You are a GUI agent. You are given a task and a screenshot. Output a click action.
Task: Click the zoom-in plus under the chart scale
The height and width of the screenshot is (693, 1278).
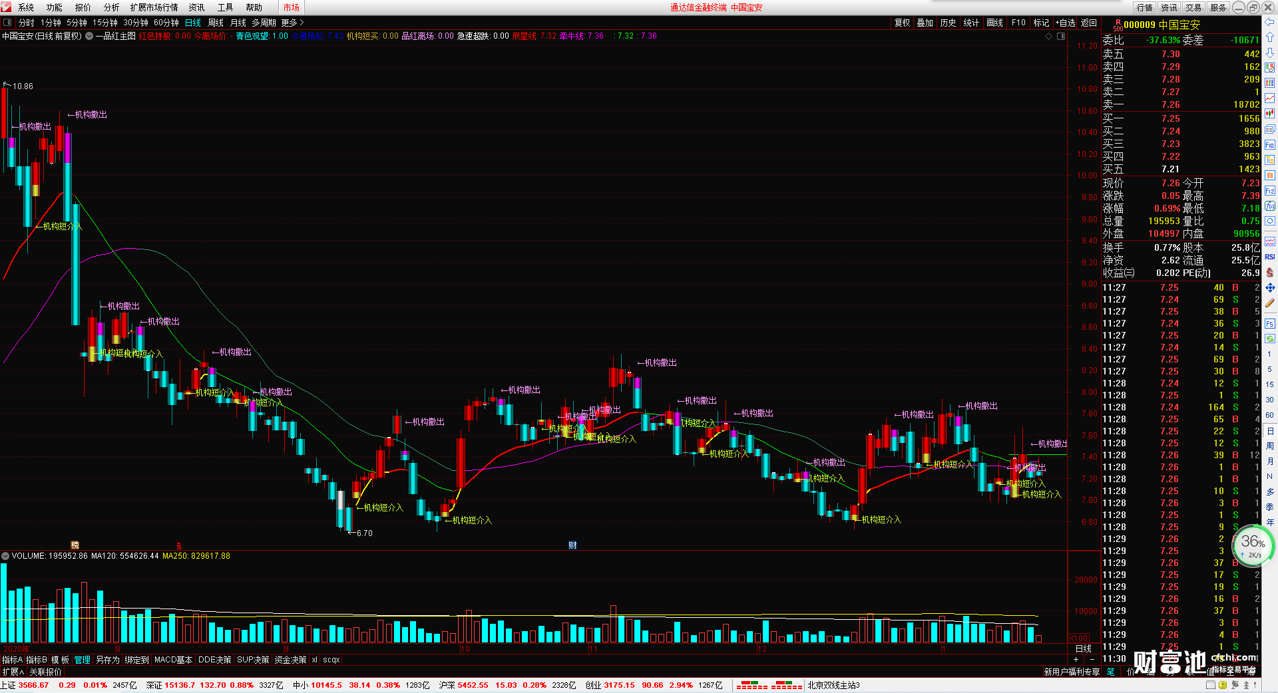(x=1076, y=660)
